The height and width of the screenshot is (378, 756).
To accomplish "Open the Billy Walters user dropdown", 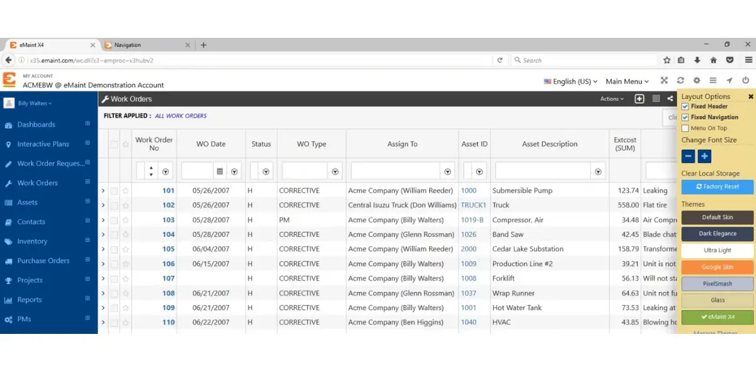I will [35, 103].
